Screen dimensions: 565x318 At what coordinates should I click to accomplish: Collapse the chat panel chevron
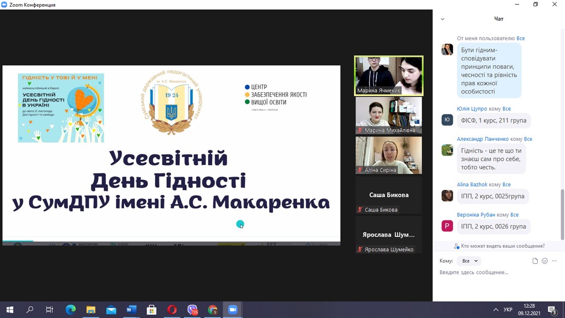(x=442, y=19)
